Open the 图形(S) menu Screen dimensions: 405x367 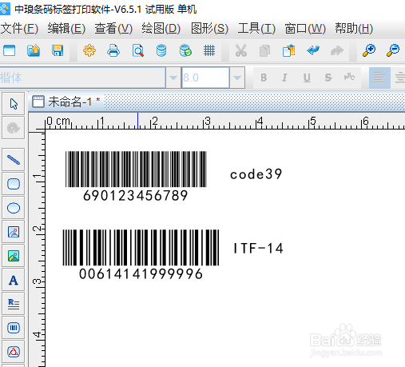click(x=209, y=29)
